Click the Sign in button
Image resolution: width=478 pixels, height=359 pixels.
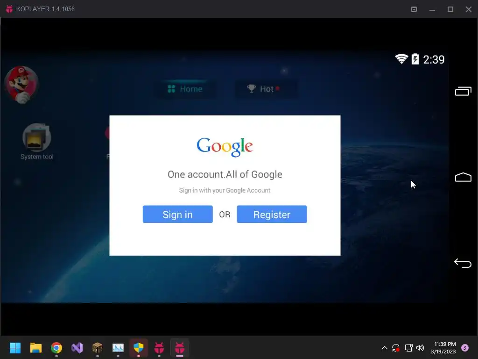pyautogui.click(x=177, y=214)
